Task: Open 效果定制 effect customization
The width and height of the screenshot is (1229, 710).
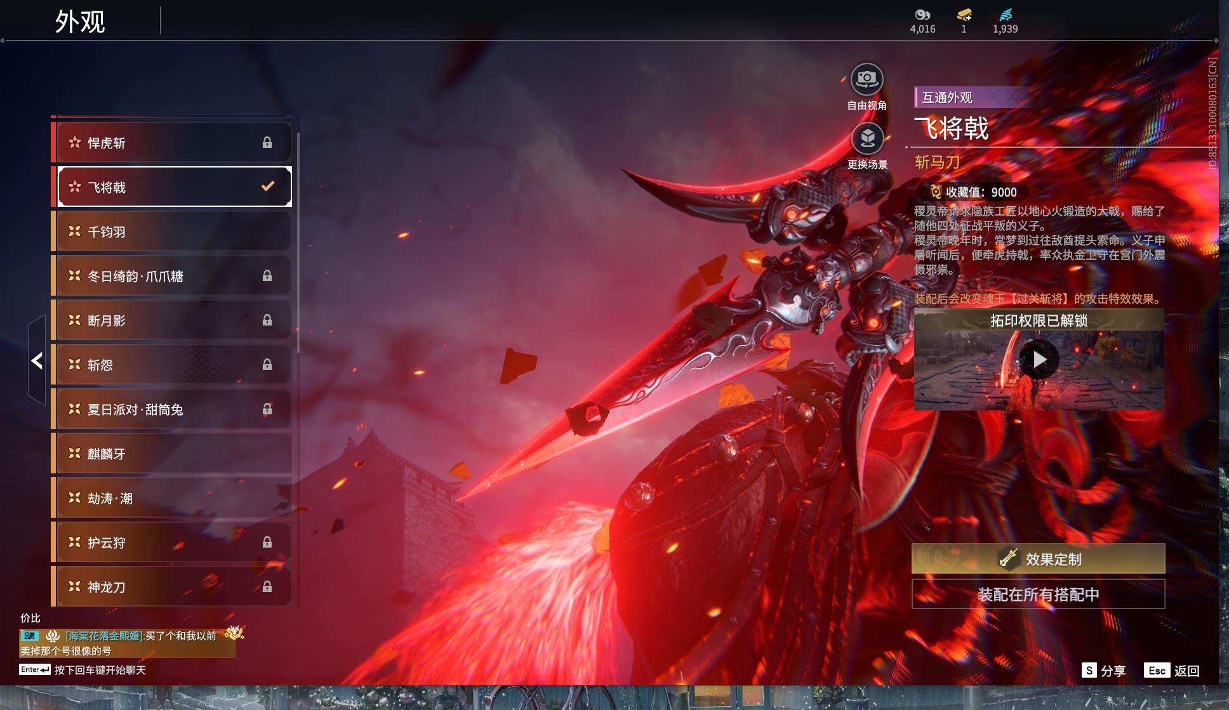Action: coord(1039,558)
